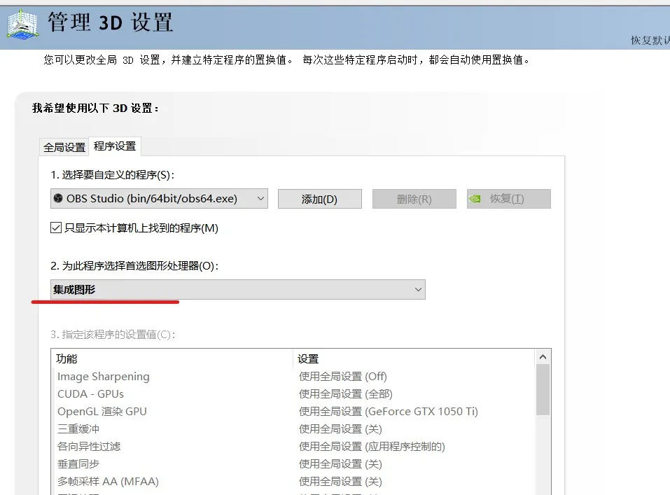Click the 功能 column header
Image resolution: width=670 pixels, height=495 pixels.
(x=67, y=358)
